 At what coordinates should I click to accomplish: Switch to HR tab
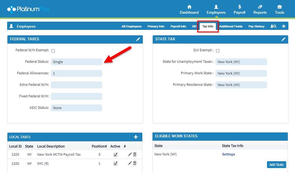(194, 26)
